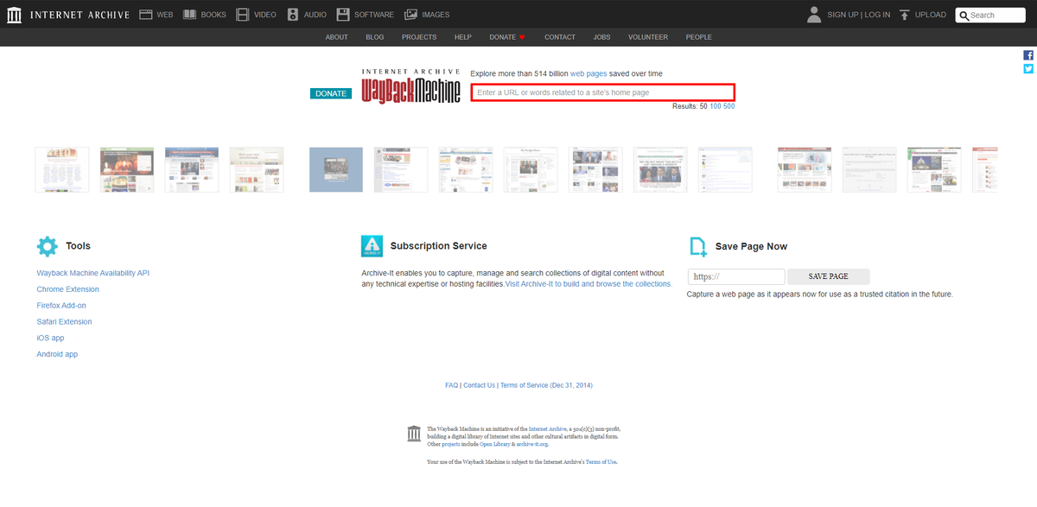This screenshot has height=507, width=1037.
Task: Click the Internet Archive building logo
Action: point(14,15)
